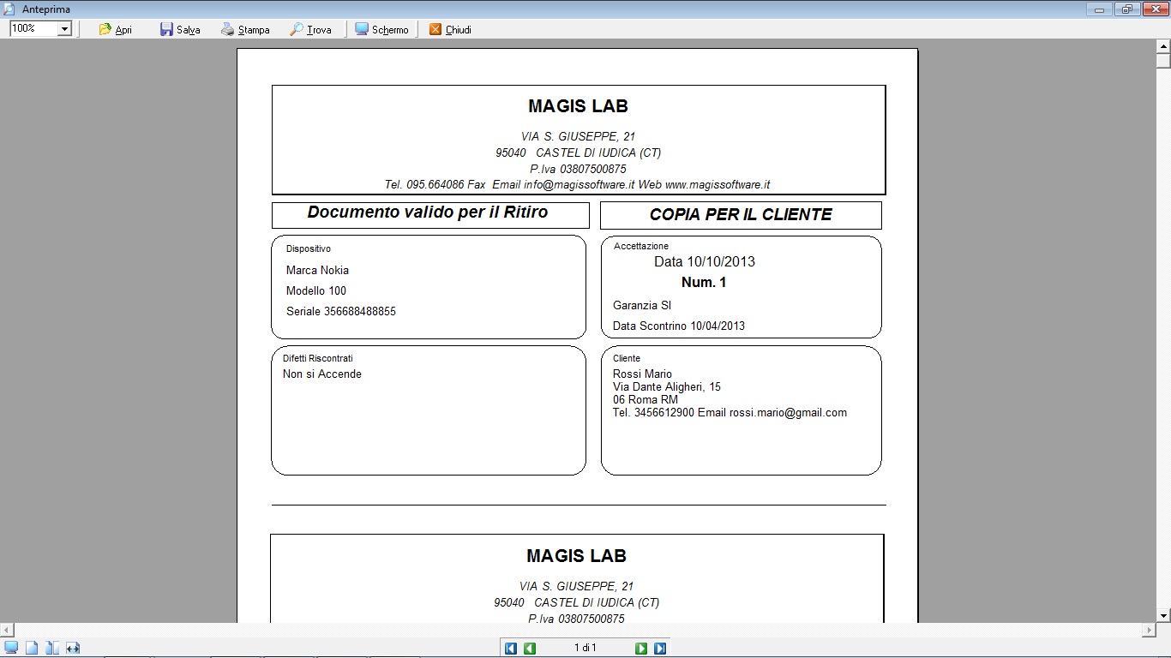Click the zoom value field showing 100%
The height and width of the screenshot is (658, 1171).
[33, 28]
